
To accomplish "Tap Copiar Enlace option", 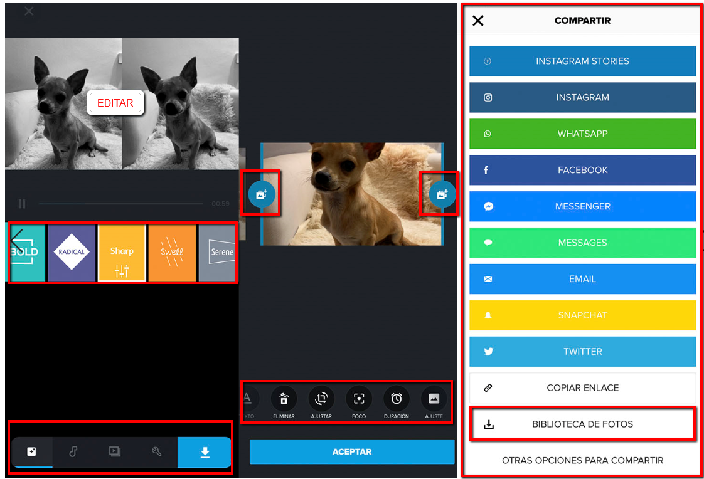I will pos(583,388).
